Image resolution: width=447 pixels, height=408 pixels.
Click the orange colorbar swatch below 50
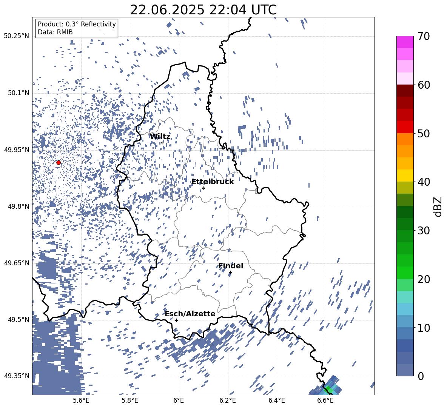[405, 139]
